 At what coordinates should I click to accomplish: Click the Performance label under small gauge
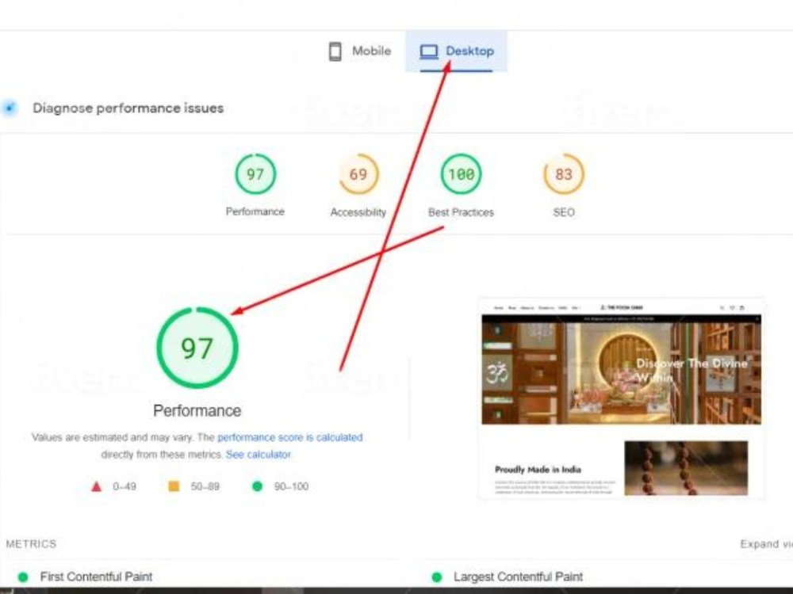(255, 211)
